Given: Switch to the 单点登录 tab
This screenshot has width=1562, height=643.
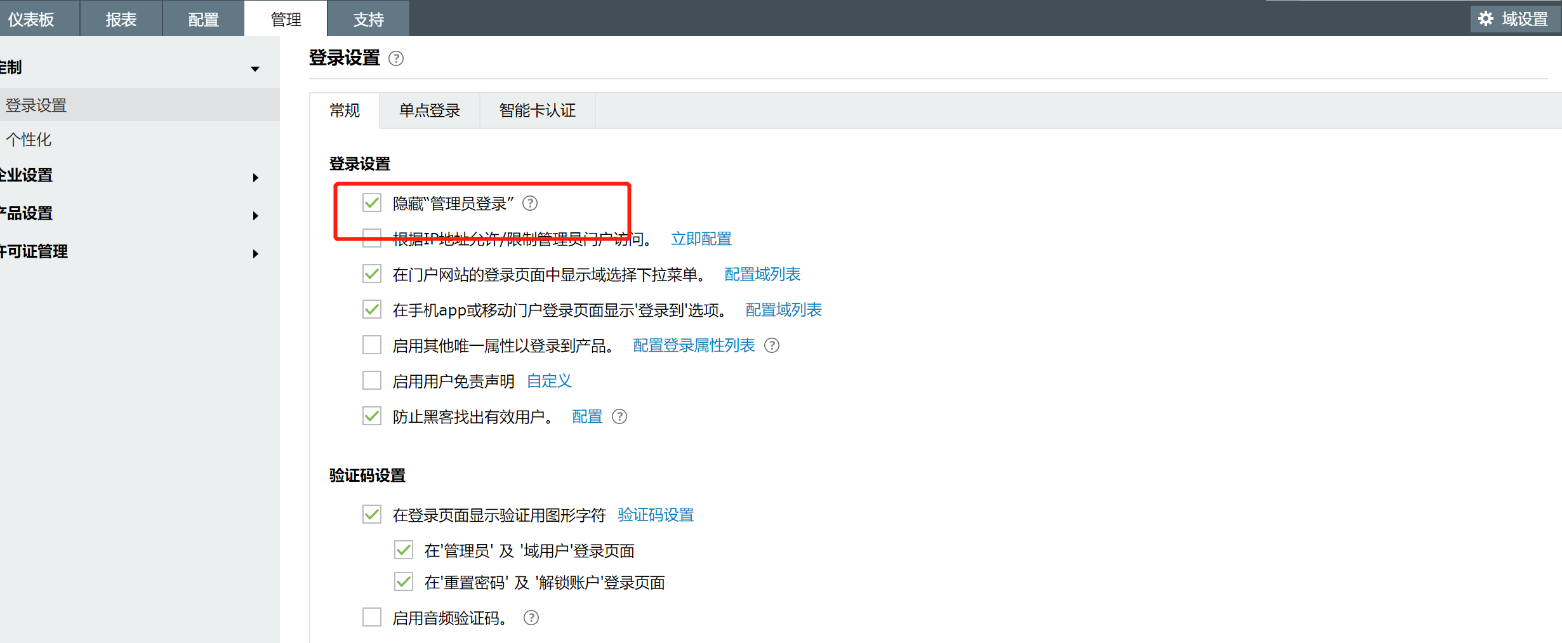Looking at the screenshot, I should pyautogui.click(x=430, y=110).
